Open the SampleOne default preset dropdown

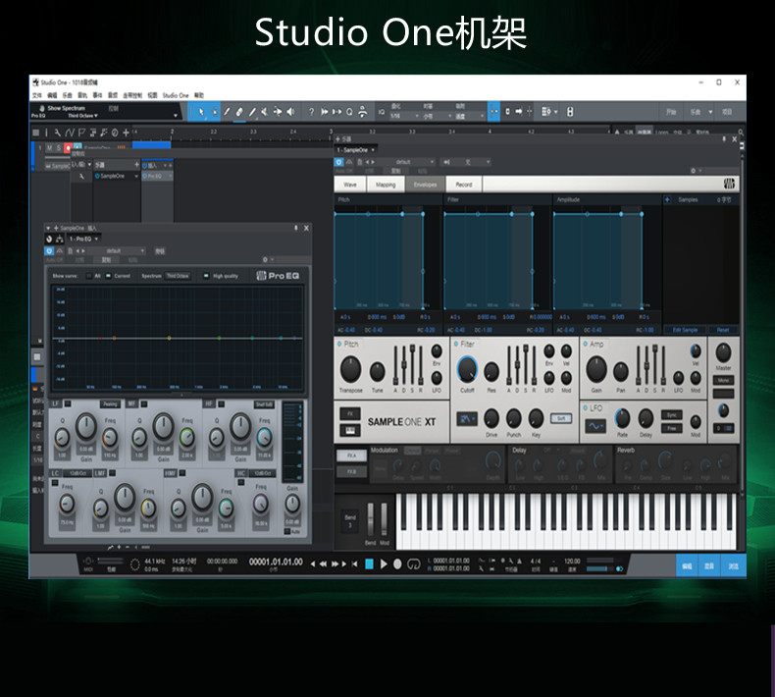pos(406,162)
